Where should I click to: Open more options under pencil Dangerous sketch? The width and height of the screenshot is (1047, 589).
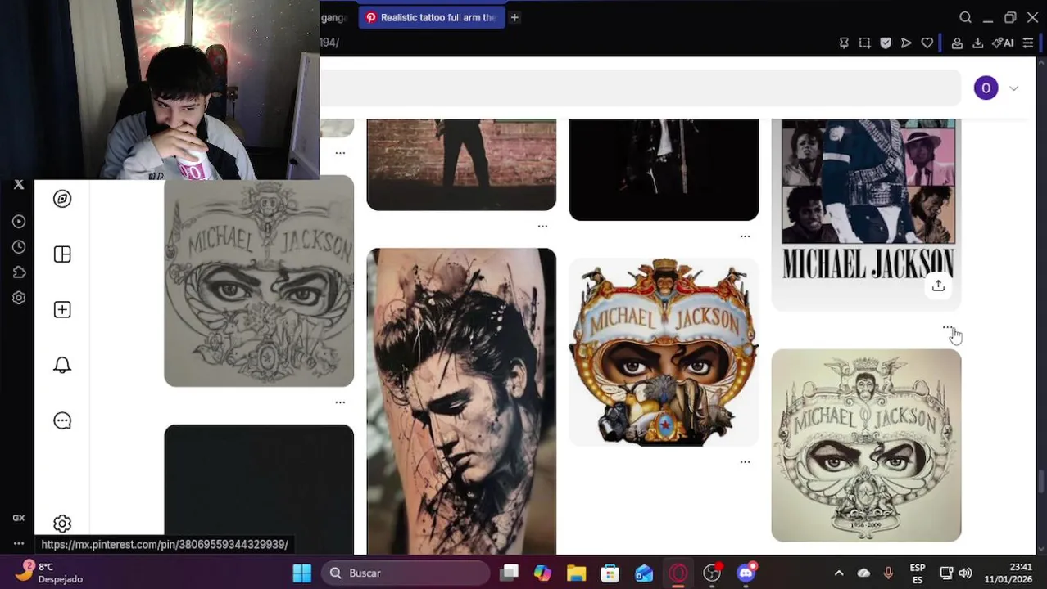click(340, 402)
